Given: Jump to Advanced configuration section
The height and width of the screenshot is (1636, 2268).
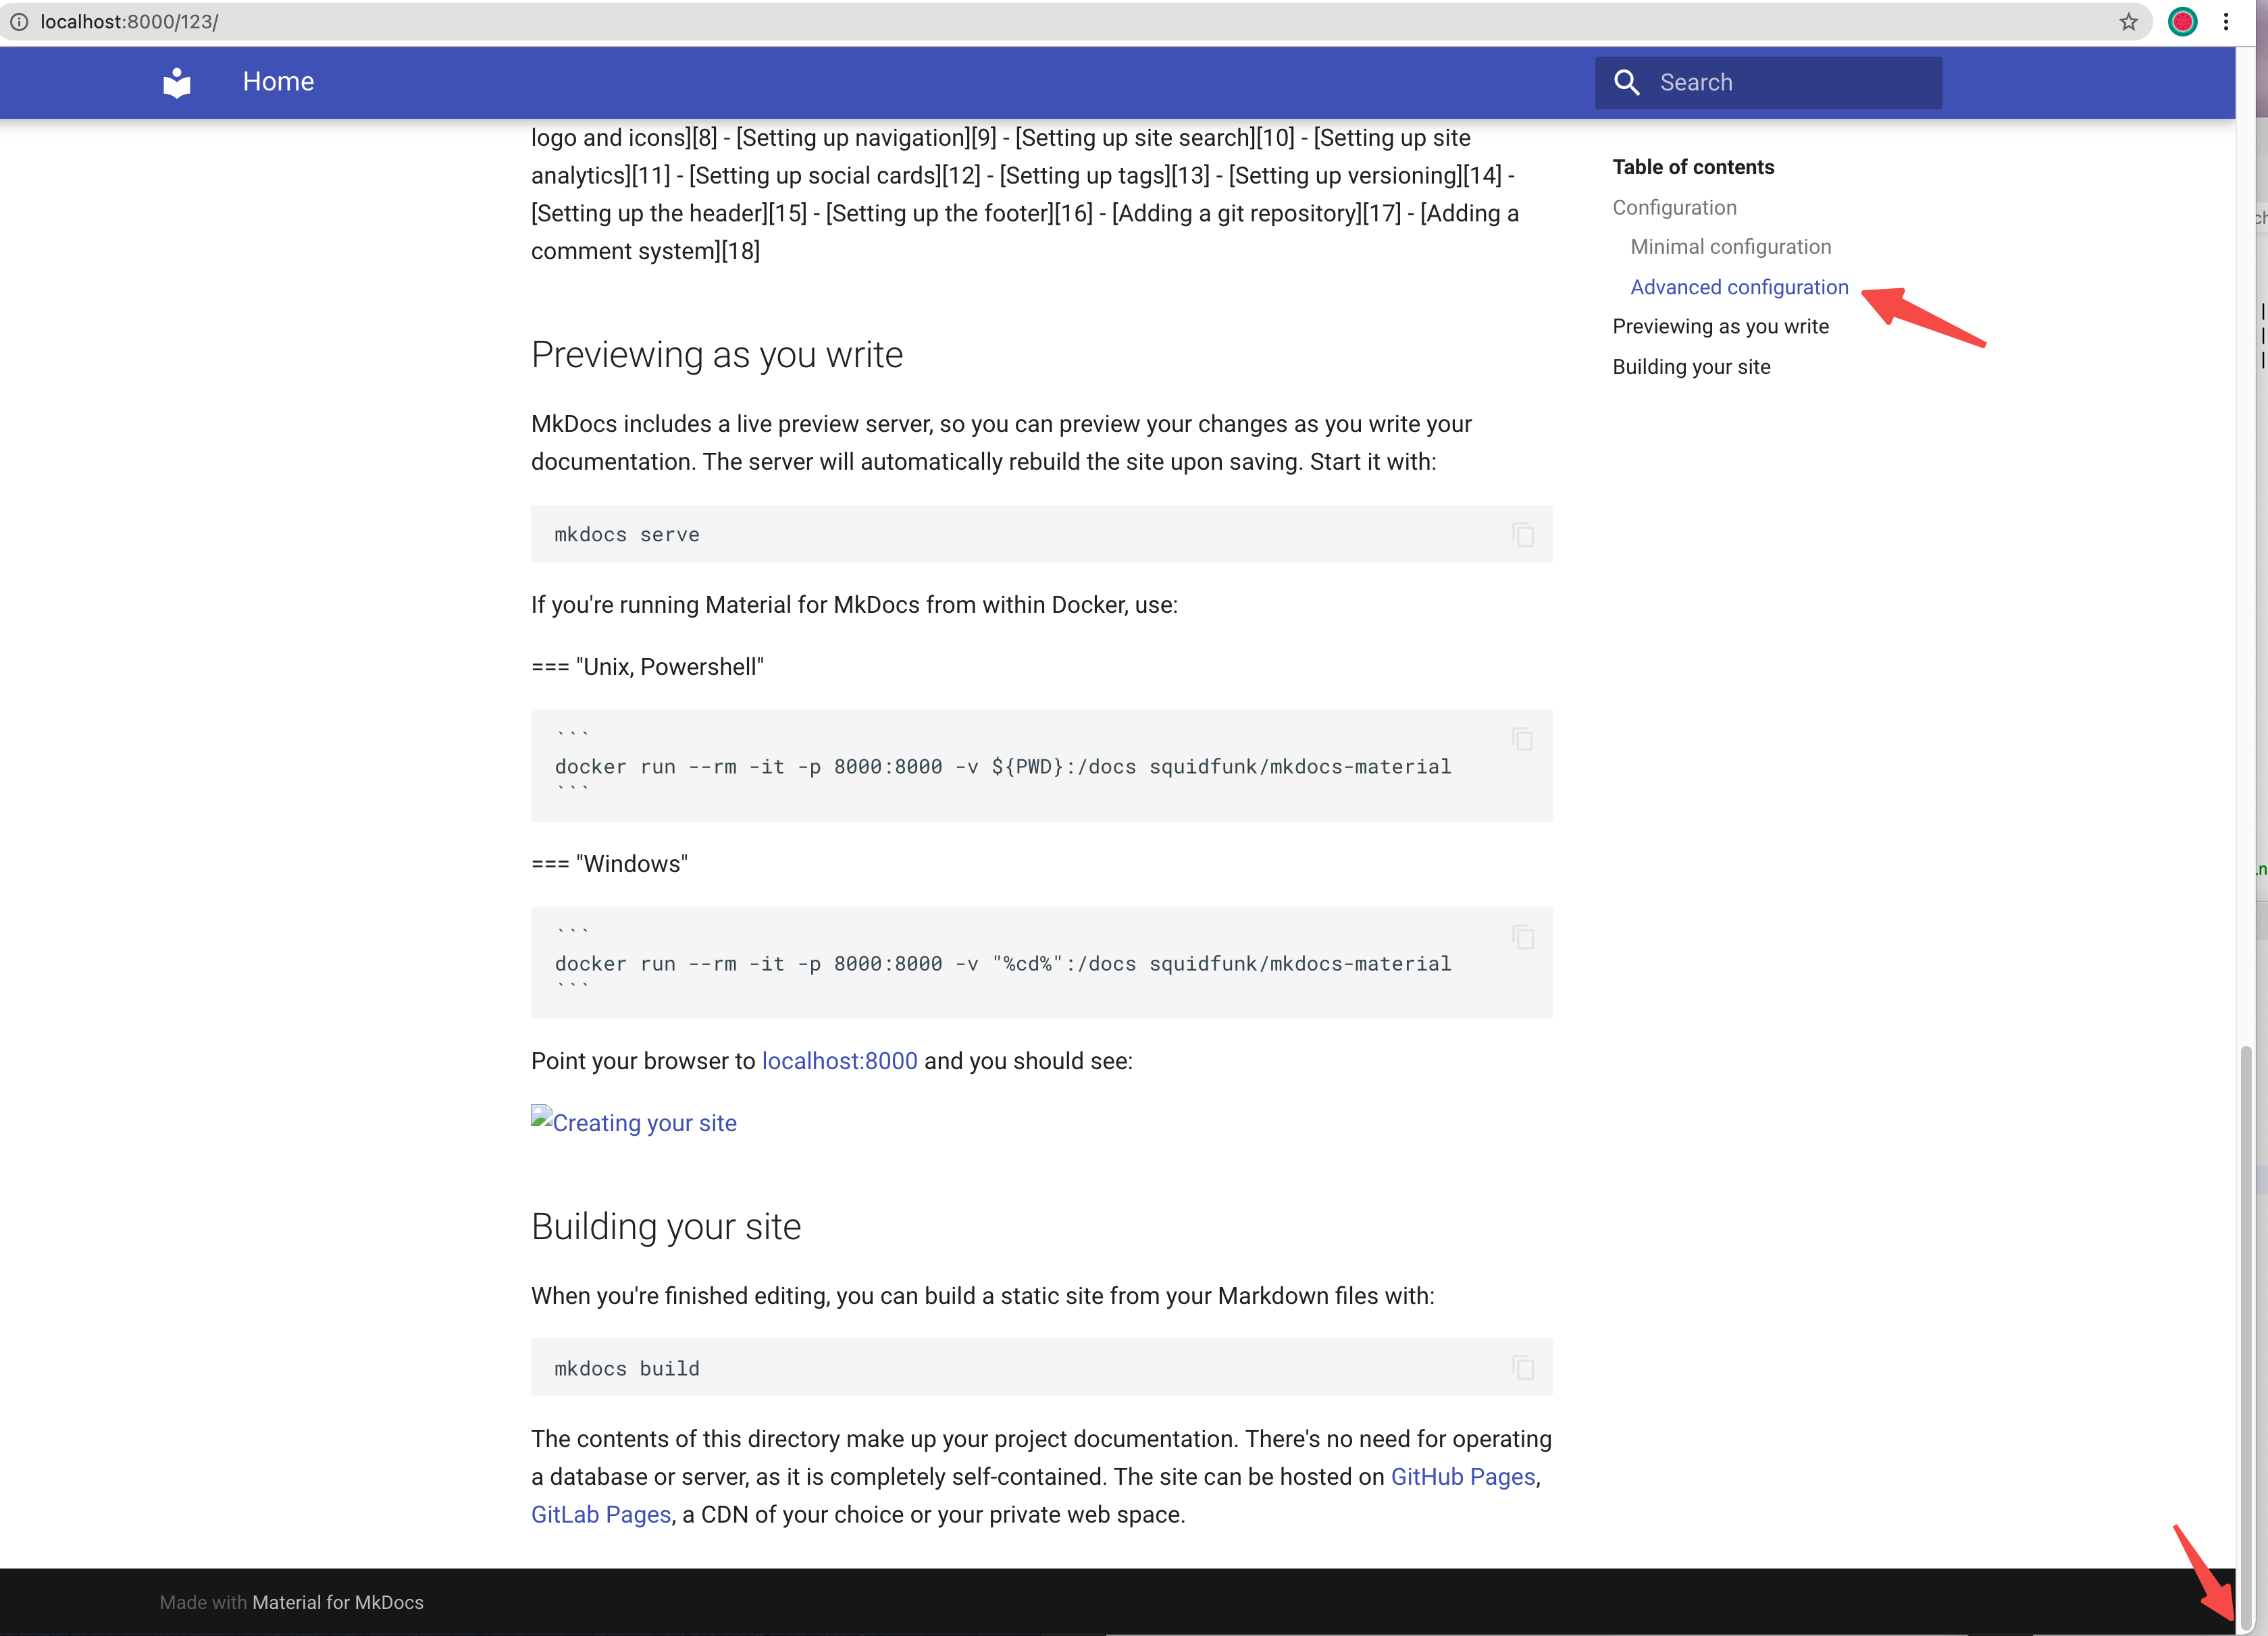Looking at the screenshot, I should tap(1739, 288).
